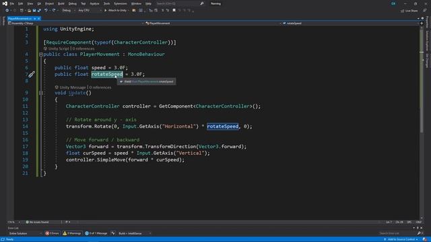
Task: Click the Navigate Backward toolbar icon
Action: (7, 11)
